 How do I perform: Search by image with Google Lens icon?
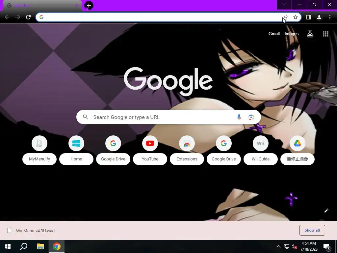(251, 117)
